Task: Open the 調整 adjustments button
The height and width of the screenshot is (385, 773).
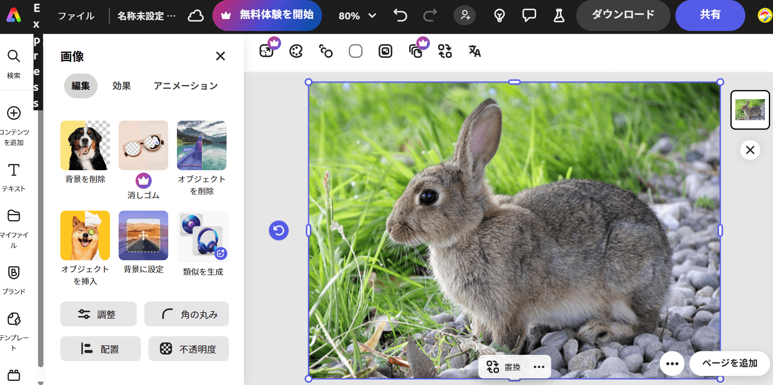Action: (98, 314)
